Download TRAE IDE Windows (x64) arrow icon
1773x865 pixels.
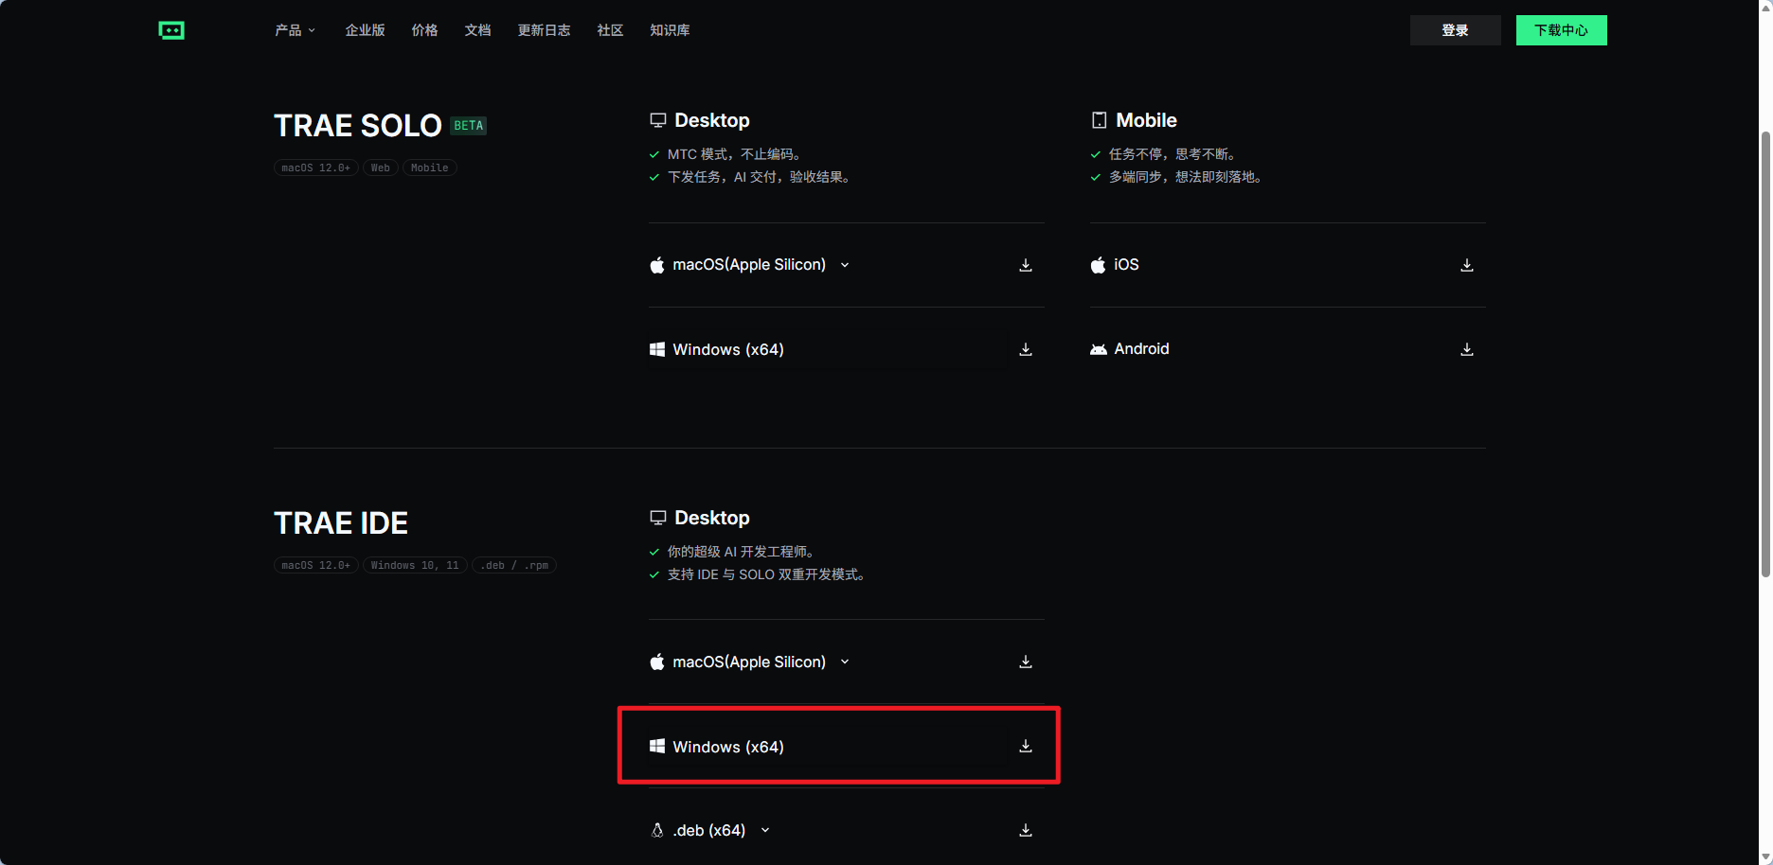[1026, 746]
